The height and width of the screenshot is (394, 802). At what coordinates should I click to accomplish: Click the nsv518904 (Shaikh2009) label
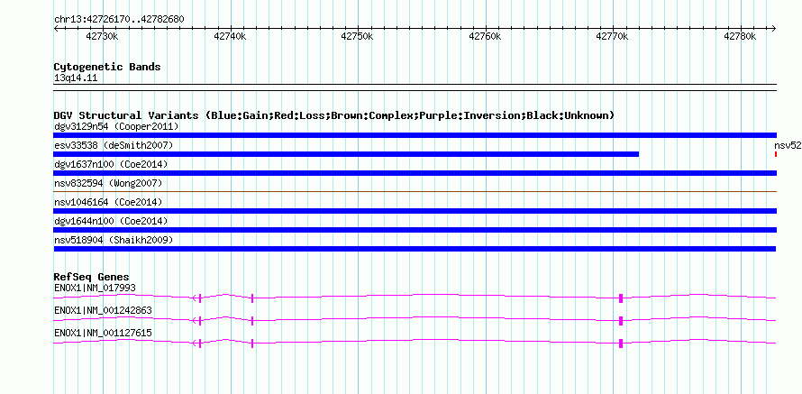pyautogui.click(x=114, y=240)
